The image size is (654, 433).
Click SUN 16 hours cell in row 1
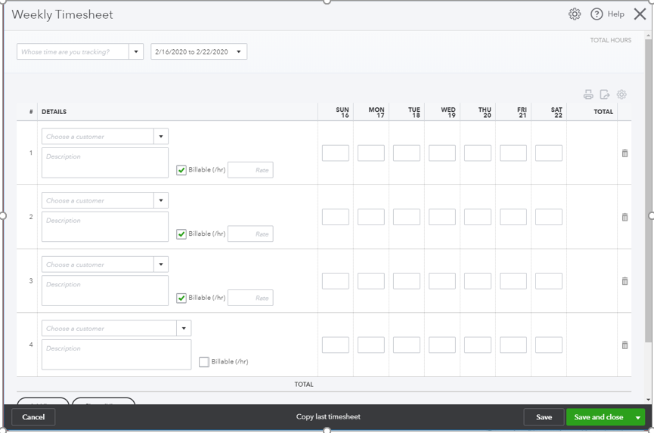click(x=336, y=153)
